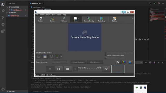The image size is (166, 93).
Task: Open the video effects clapperboard tool
Action: [130, 62]
